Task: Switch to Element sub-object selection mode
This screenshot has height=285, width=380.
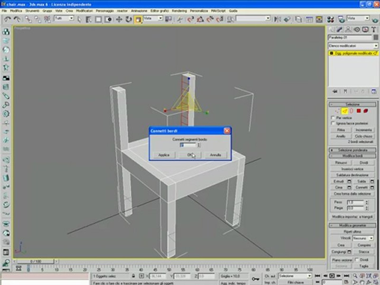Action: [x=366, y=111]
